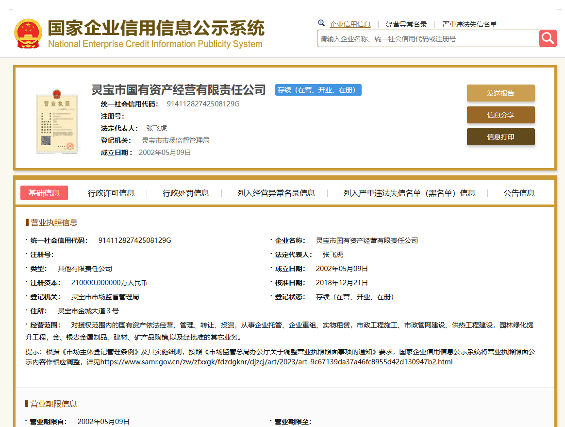
Task: Select the 经营异常名录 search category
Action: click(x=406, y=24)
